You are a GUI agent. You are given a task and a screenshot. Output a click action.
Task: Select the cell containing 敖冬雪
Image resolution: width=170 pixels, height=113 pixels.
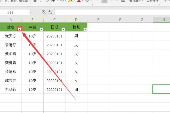pyautogui.click(x=11, y=54)
